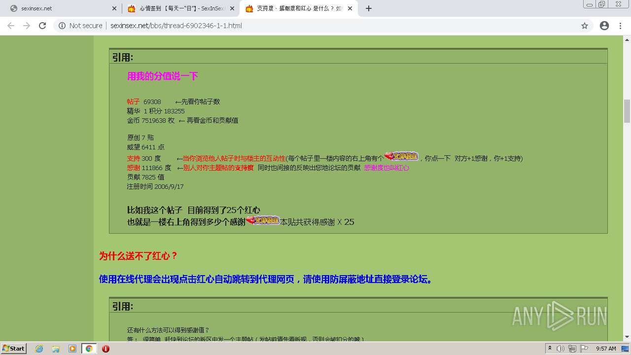Click the scroll up arrow of the page scrollbar
Screen dimensions: 631x355
coord(627,40)
